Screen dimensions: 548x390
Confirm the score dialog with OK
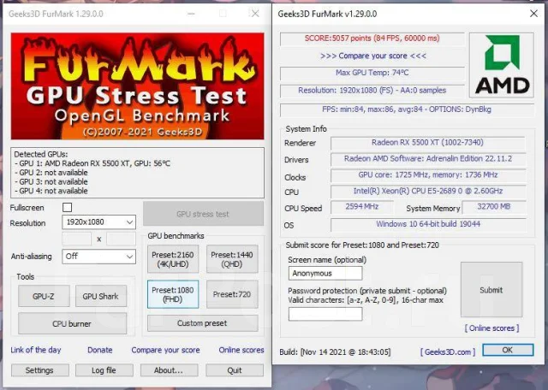coord(508,350)
